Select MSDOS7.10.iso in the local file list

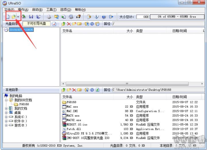point(77,124)
